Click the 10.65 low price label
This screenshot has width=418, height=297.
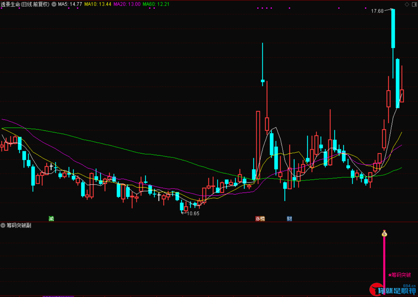coord(193,214)
